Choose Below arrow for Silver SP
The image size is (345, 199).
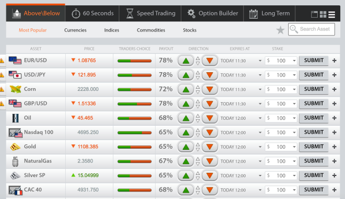click(210, 175)
